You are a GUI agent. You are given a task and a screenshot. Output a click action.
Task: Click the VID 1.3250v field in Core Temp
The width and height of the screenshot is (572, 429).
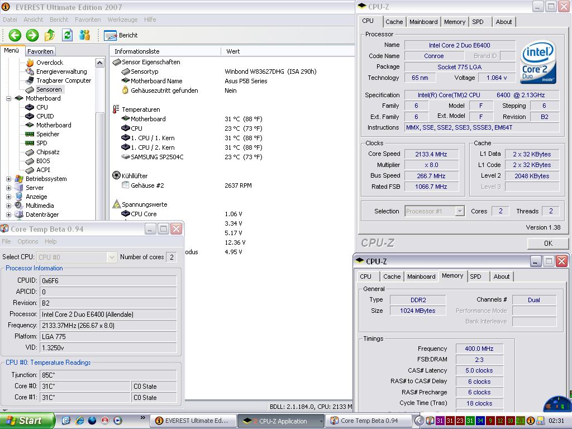tap(108, 347)
